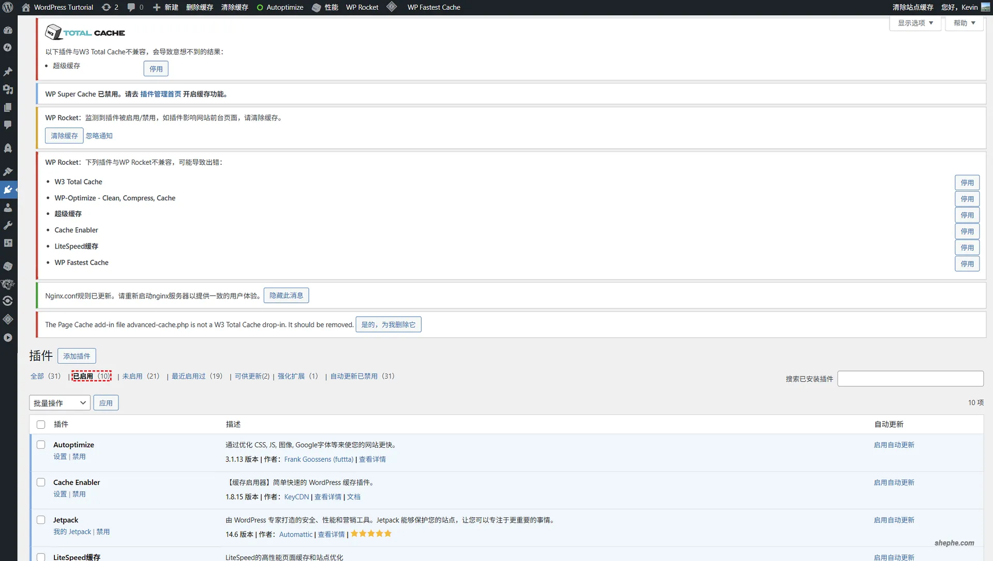Click the WordPress logo in the admin bar
993x561 pixels.
point(7,7)
